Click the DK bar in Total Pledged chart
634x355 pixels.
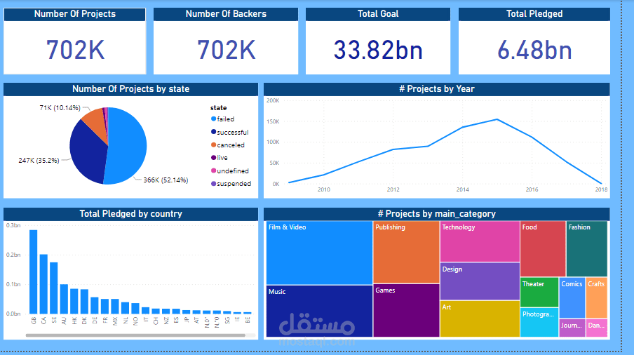click(x=84, y=302)
